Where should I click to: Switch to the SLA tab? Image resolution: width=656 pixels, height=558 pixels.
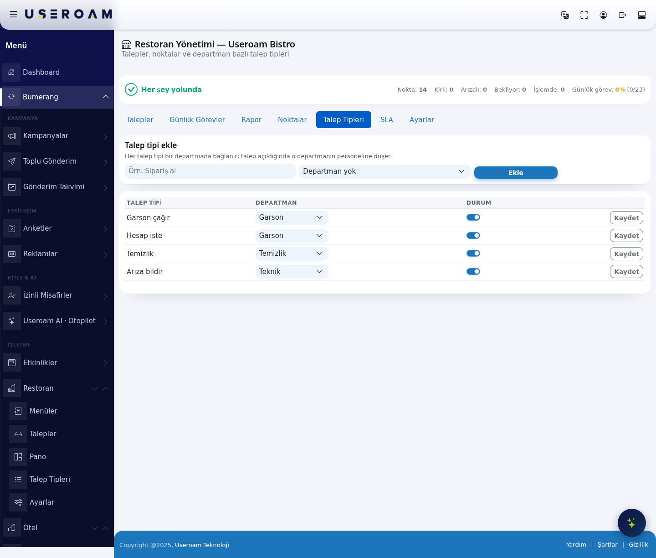point(387,120)
